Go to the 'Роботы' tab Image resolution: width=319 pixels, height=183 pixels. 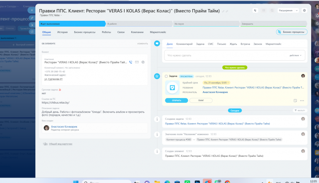click(x=106, y=32)
